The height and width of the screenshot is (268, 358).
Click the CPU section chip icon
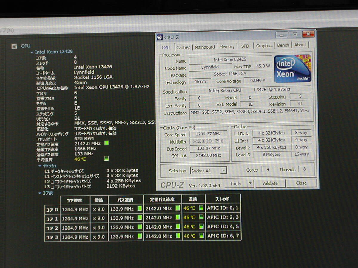pos(14,46)
